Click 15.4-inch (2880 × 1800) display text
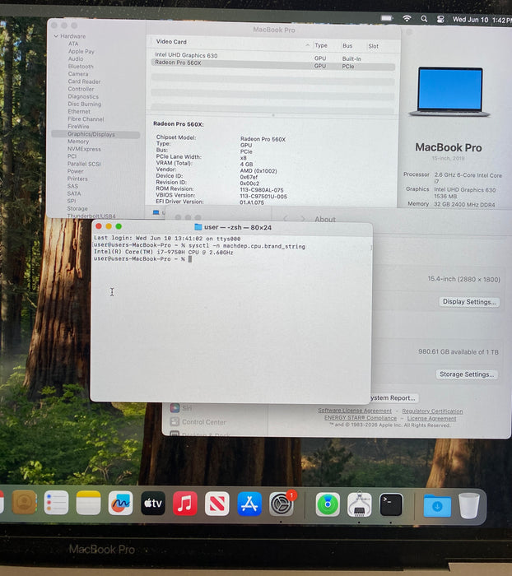 coord(464,279)
